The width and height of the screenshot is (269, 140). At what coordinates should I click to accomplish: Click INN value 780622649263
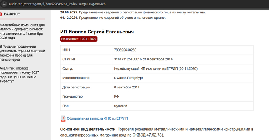(x=125, y=50)
